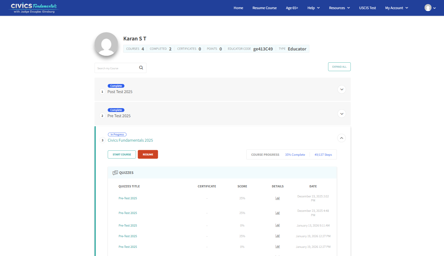This screenshot has height=256, width=444.
Task: Open details chart icon for first Pre-Test
Action: click(277, 198)
